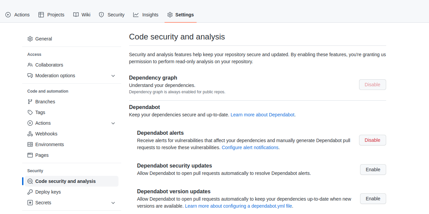Click the Code and automation section label

tap(48, 91)
